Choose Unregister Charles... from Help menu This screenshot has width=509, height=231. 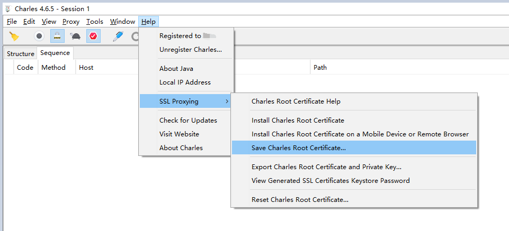[186, 50]
